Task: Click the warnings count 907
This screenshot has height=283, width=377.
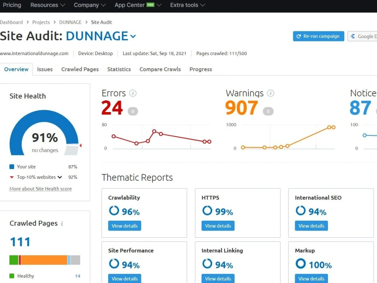Action: tap(242, 108)
